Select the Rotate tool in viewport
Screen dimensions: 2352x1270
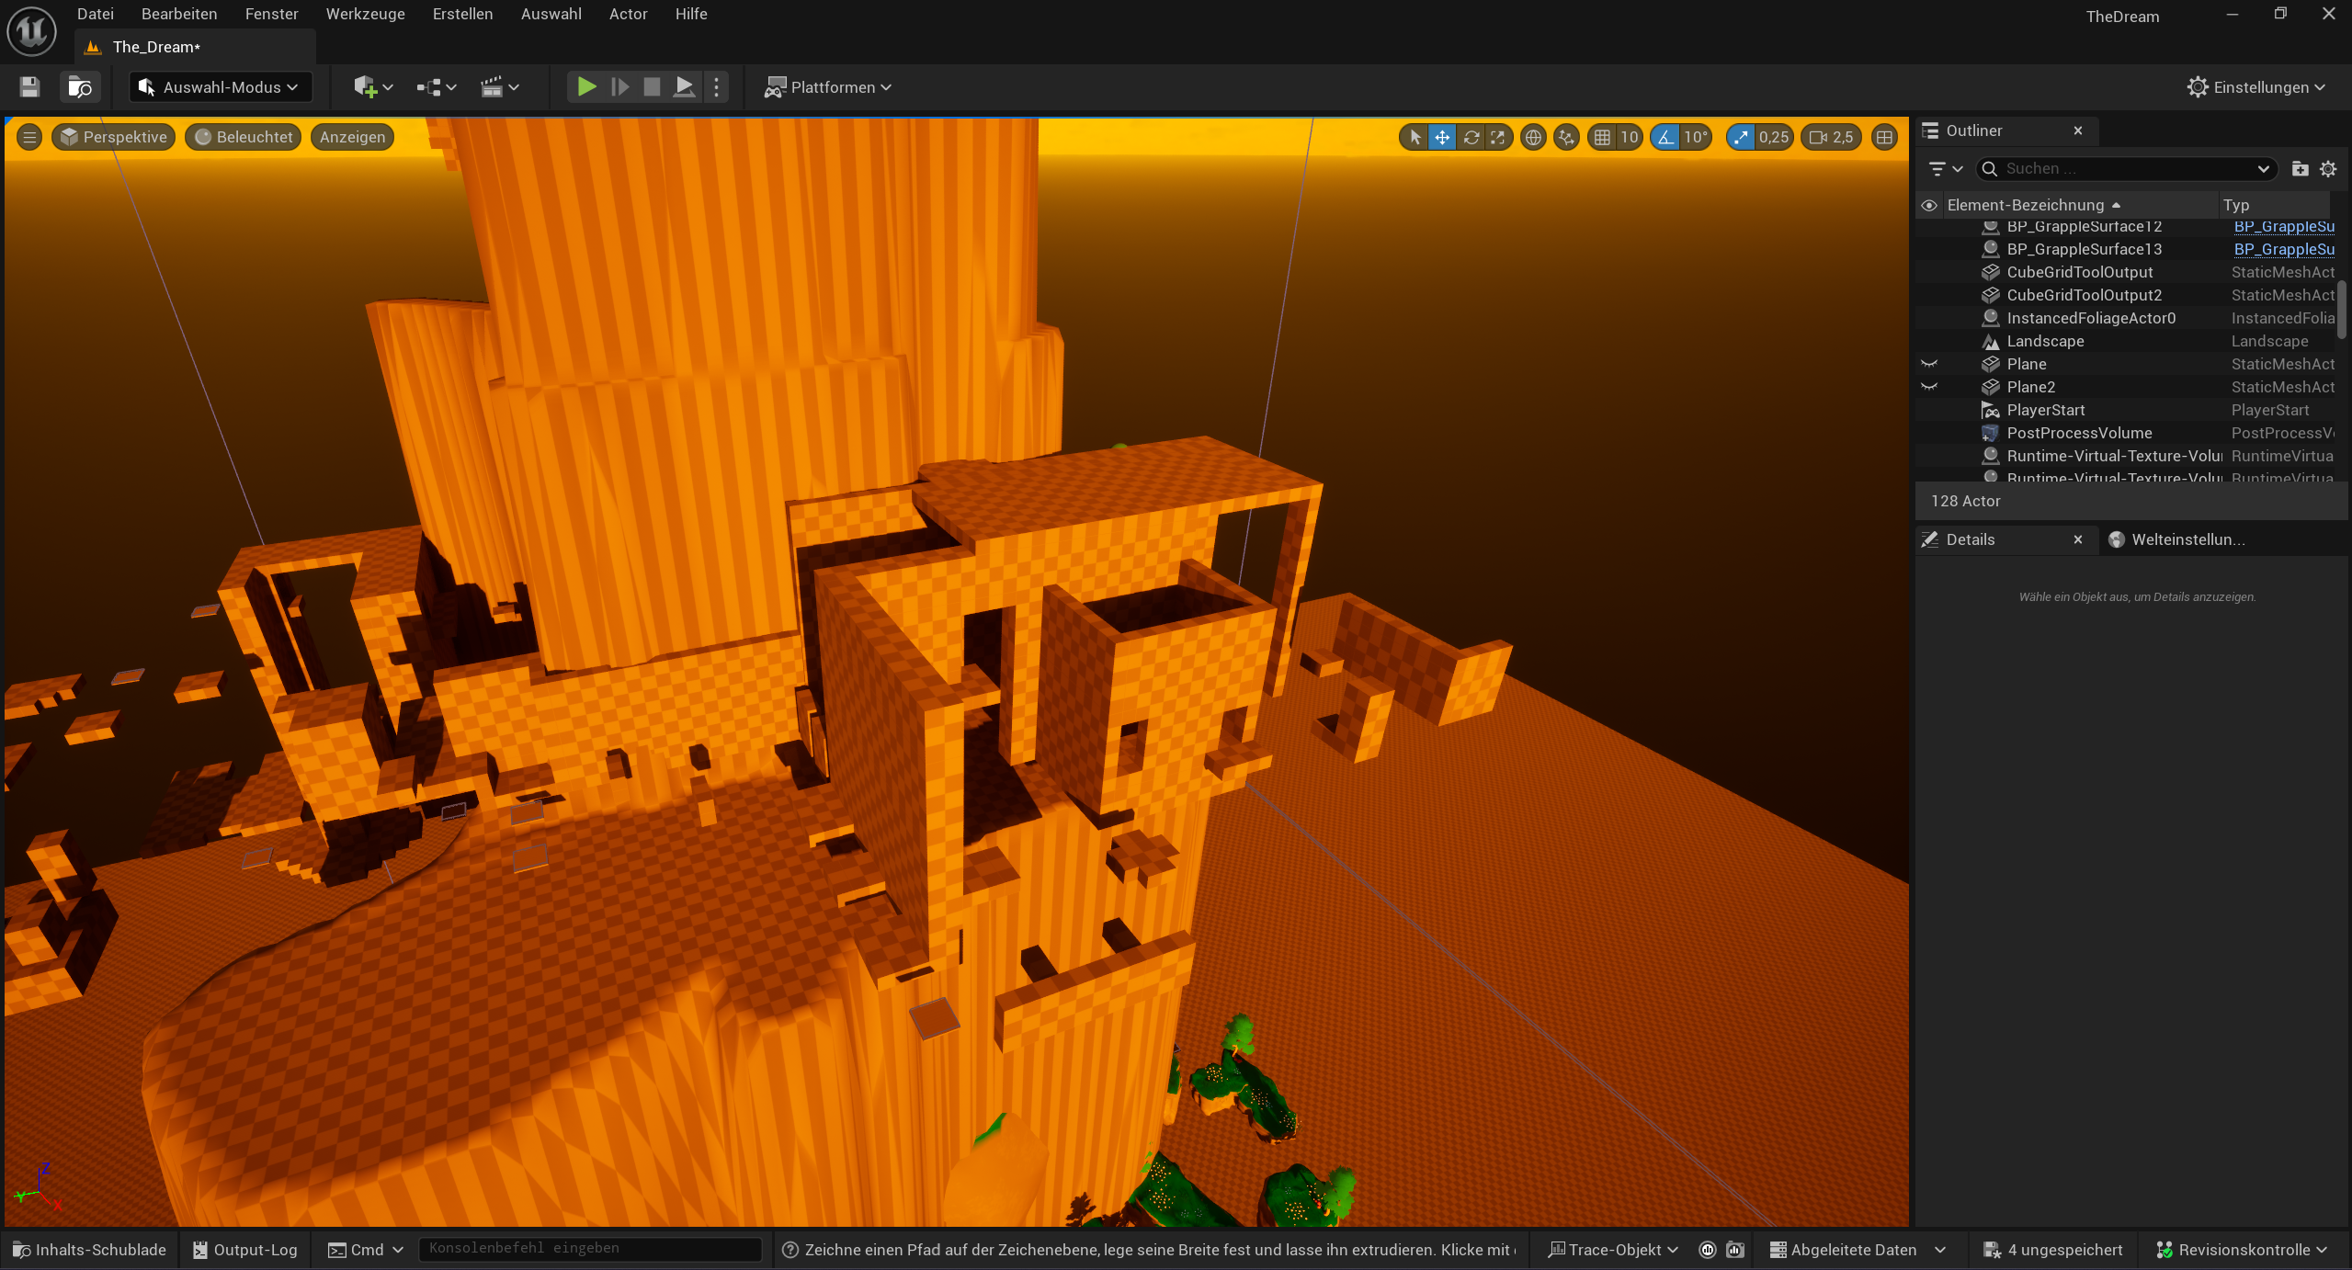1471,138
